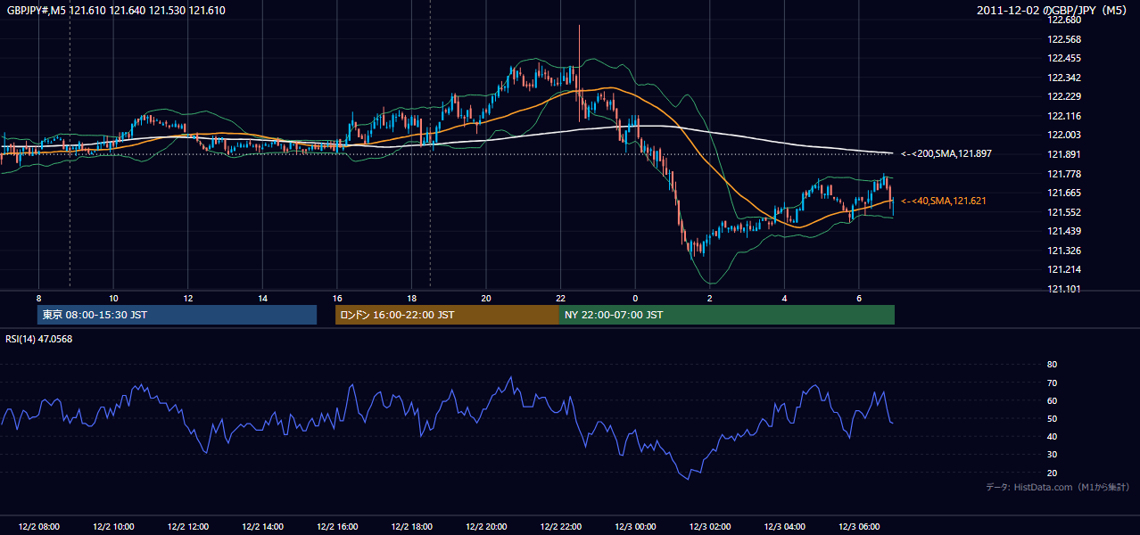Click the price axis value 122.455
Image resolution: width=1140 pixels, height=535 pixels.
tap(1065, 58)
